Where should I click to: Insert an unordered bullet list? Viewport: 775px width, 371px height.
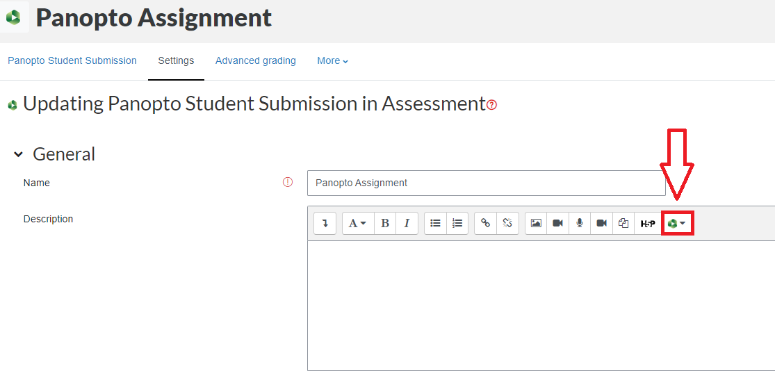(x=435, y=223)
